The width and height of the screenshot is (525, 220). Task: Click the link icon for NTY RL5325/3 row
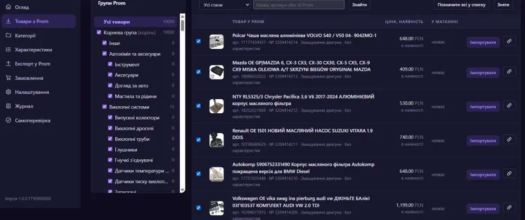tap(509, 105)
